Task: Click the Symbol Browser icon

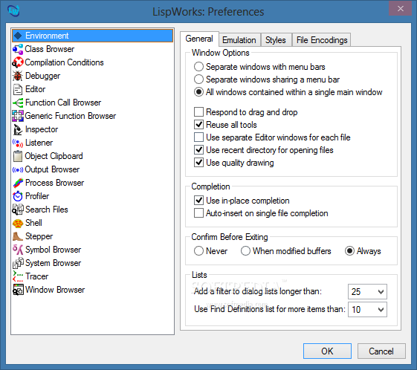Action: tap(18, 250)
